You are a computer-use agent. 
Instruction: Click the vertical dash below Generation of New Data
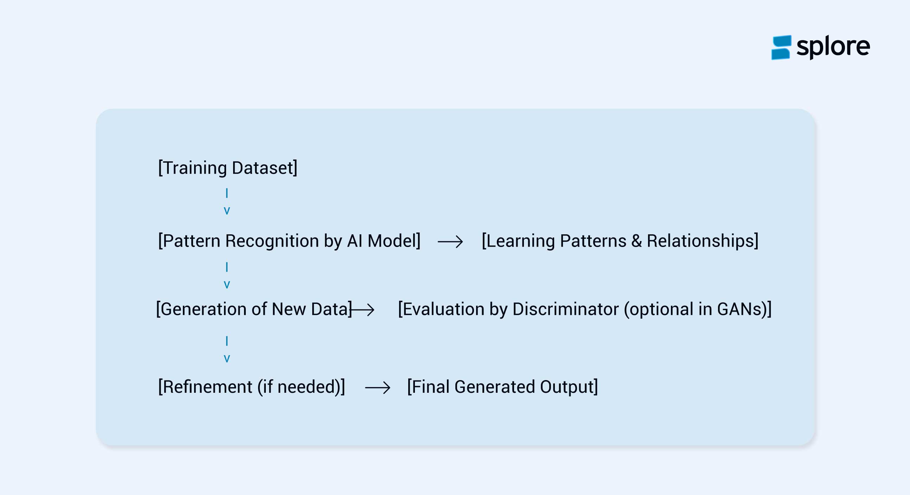pos(227,341)
